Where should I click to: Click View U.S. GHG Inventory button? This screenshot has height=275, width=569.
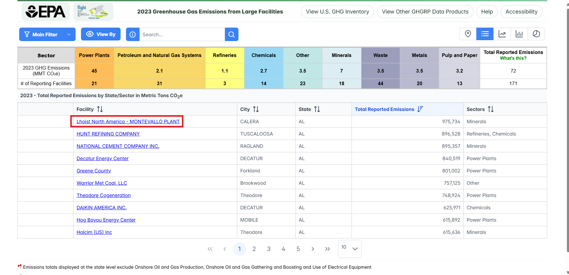[x=337, y=12]
